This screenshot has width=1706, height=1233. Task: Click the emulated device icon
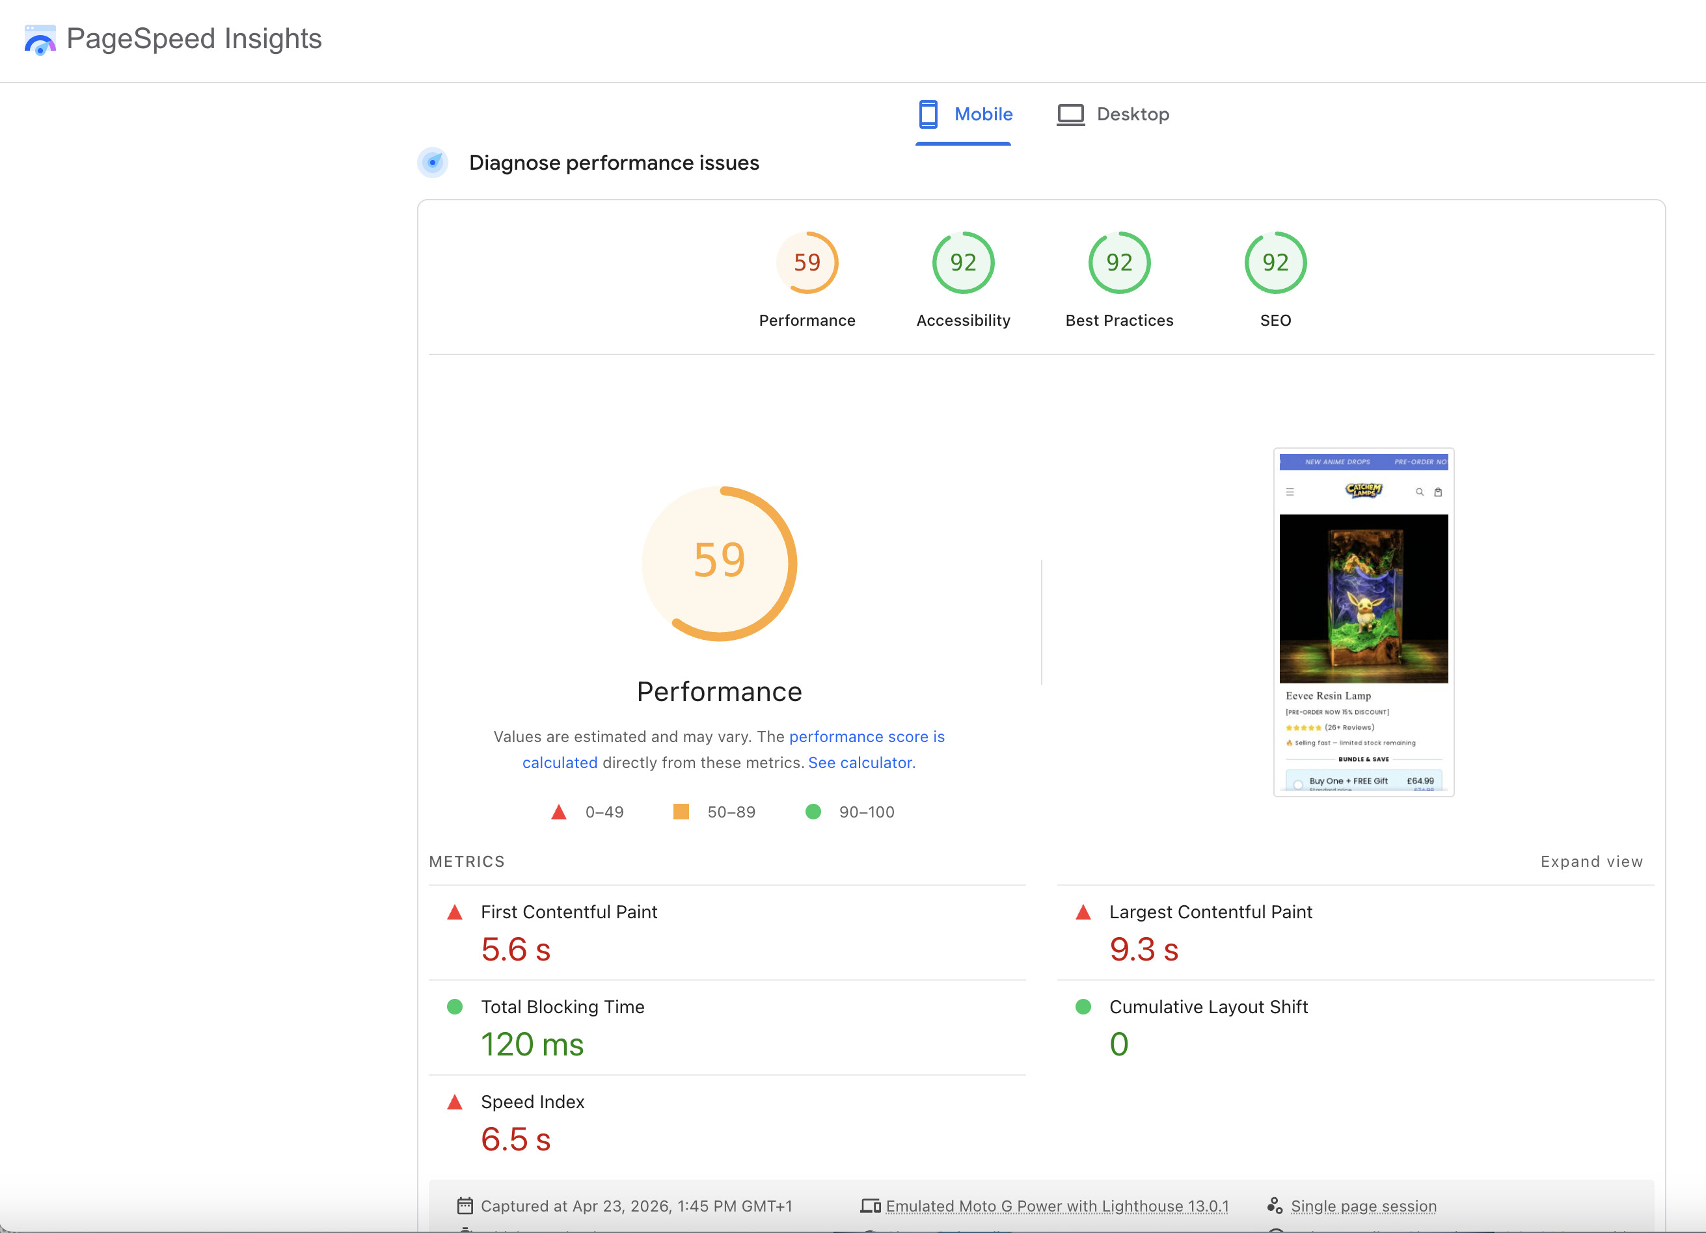coord(871,1206)
